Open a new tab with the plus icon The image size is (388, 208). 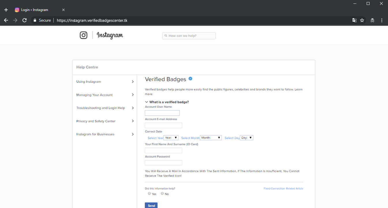click(x=6, y=10)
